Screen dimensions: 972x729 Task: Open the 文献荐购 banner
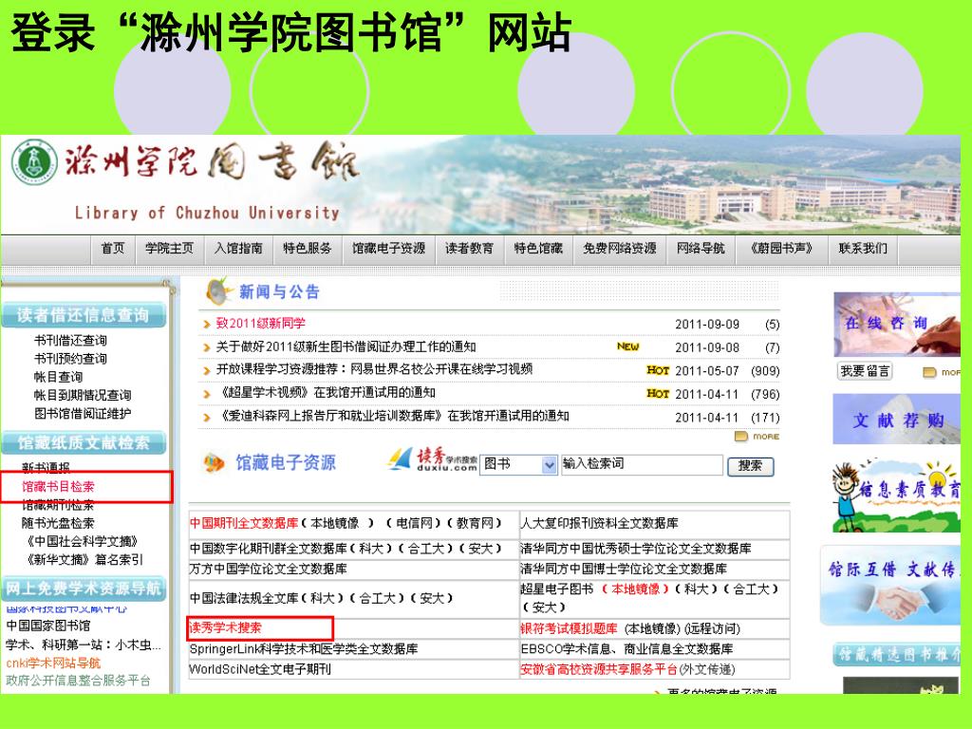click(x=896, y=420)
